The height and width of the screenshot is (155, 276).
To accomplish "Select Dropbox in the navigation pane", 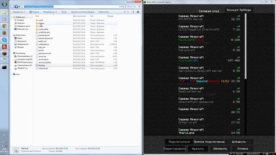I will (x=21, y=20).
